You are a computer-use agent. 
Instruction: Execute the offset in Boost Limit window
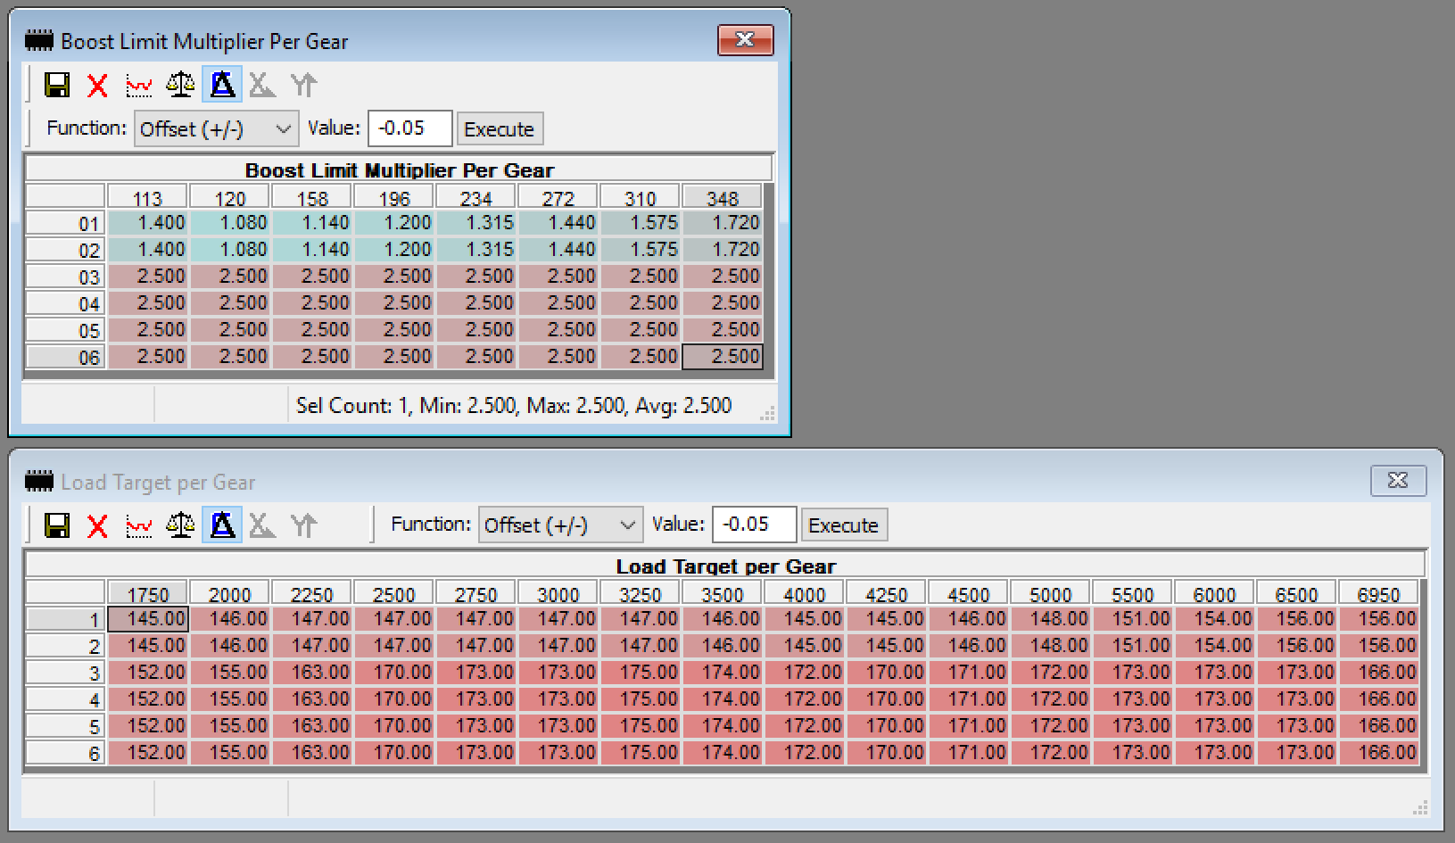[500, 129]
